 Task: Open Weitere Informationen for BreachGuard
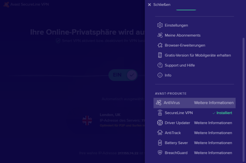(x=213, y=153)
